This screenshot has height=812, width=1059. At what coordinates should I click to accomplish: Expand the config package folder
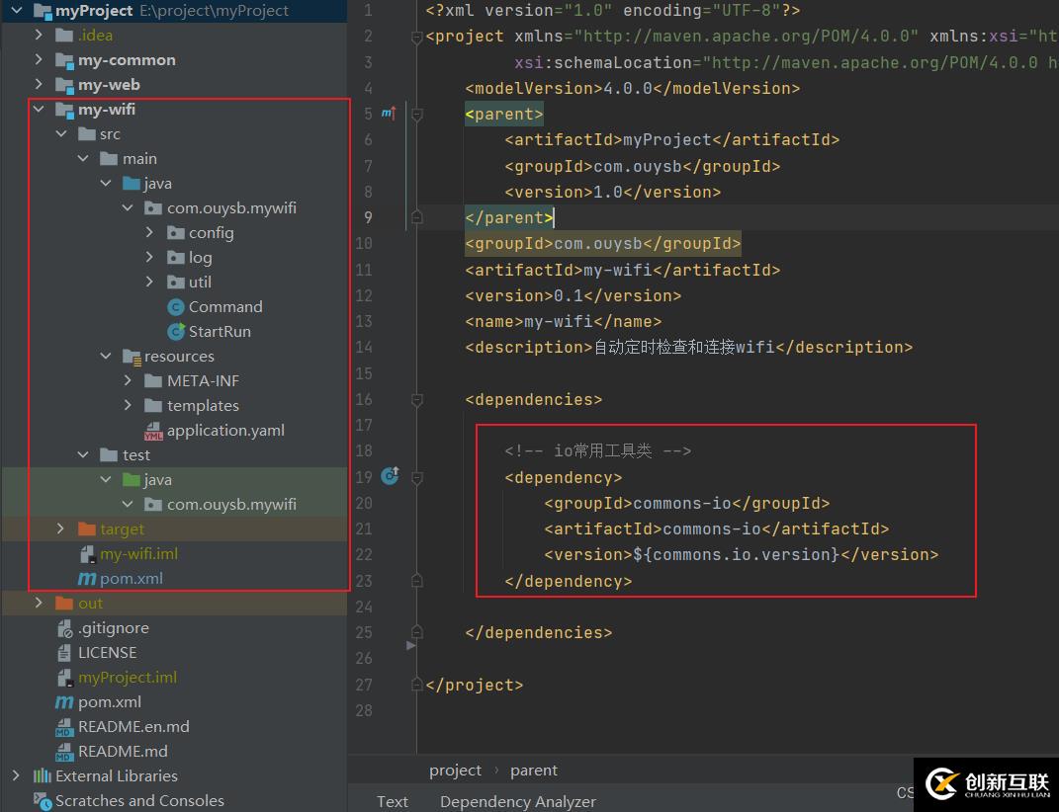(x=149, y=233)
